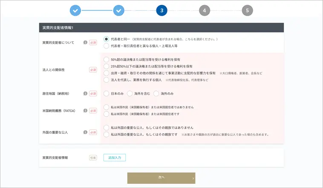Select 私は米国市民または米国居住者ではありません option
This screenshot has width=323, height=188.
(107, 107)
